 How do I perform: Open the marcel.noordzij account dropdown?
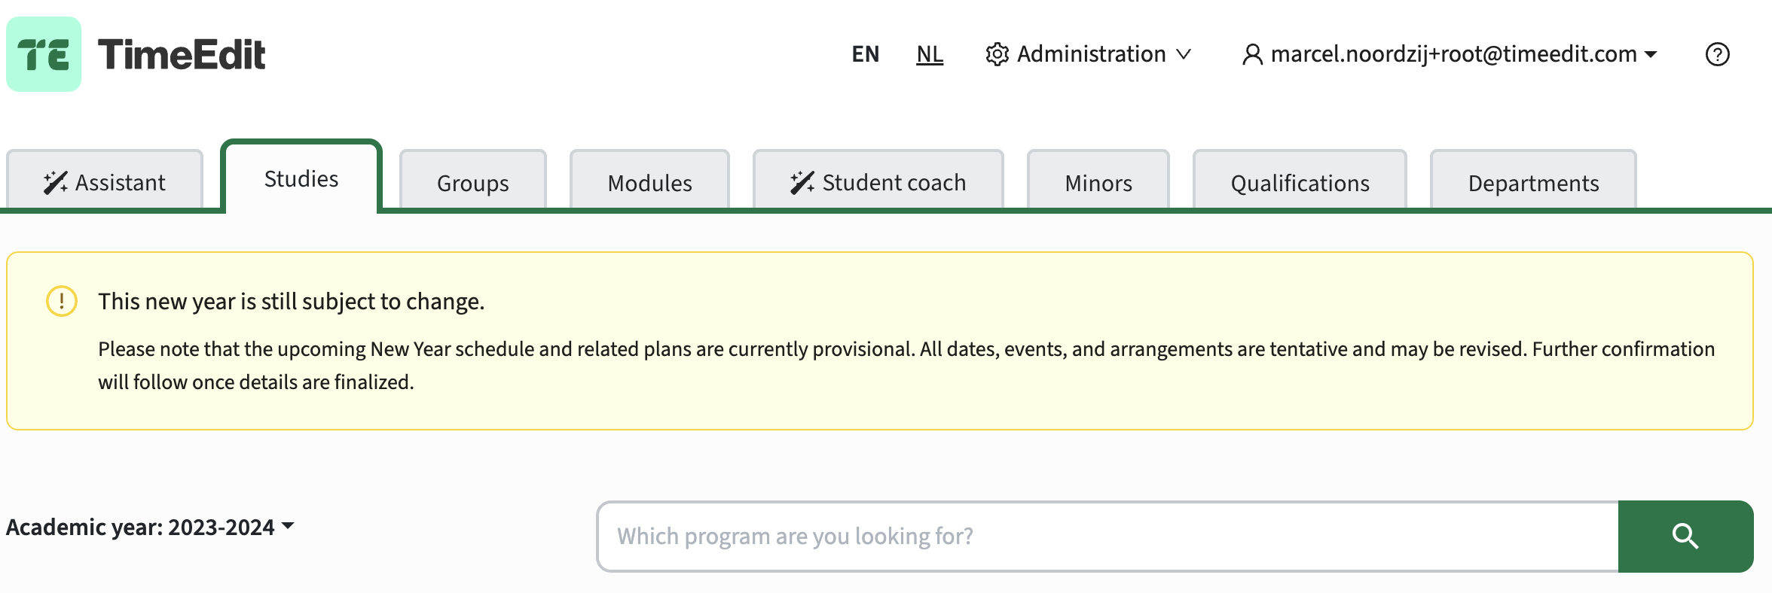tap(1450, 54)
